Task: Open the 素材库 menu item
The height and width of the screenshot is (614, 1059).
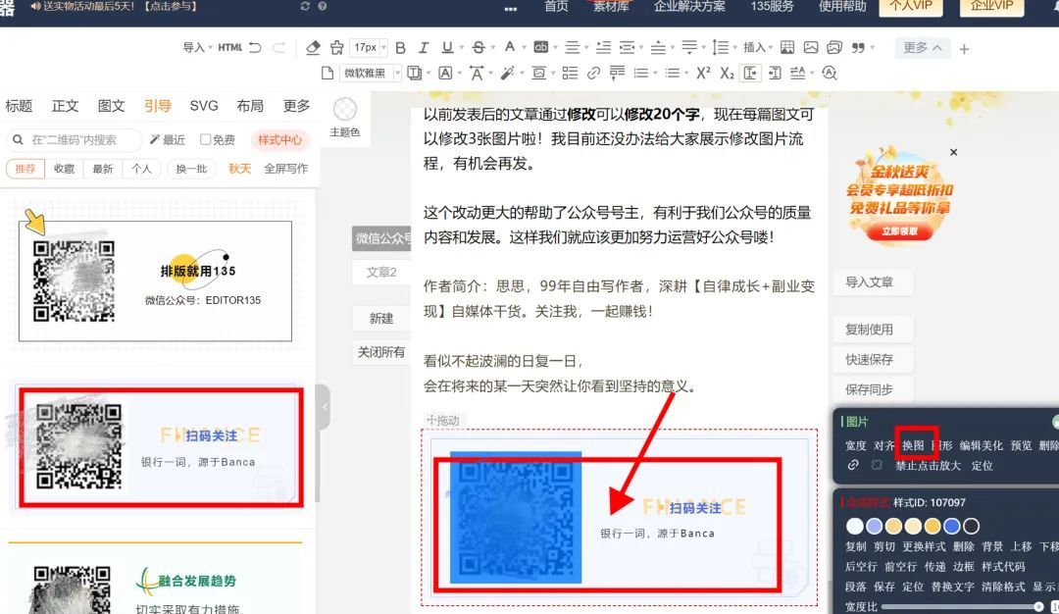Action: tap(611, 6)
